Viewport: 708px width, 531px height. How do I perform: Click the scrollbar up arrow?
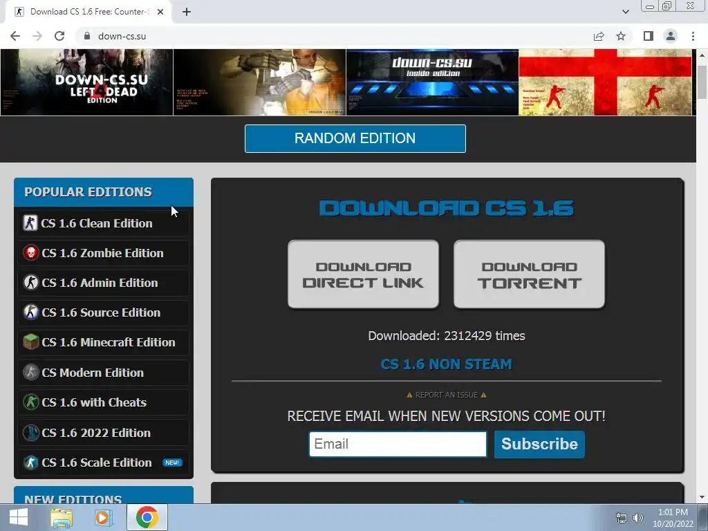pos(702,55)
